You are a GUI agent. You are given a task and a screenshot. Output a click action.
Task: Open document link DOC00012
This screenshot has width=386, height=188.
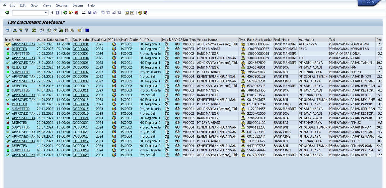(x=81, y=95)
